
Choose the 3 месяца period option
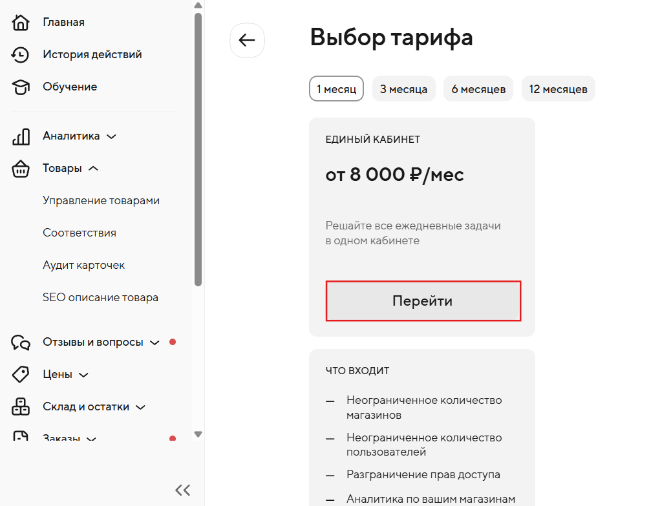[403, 89]
